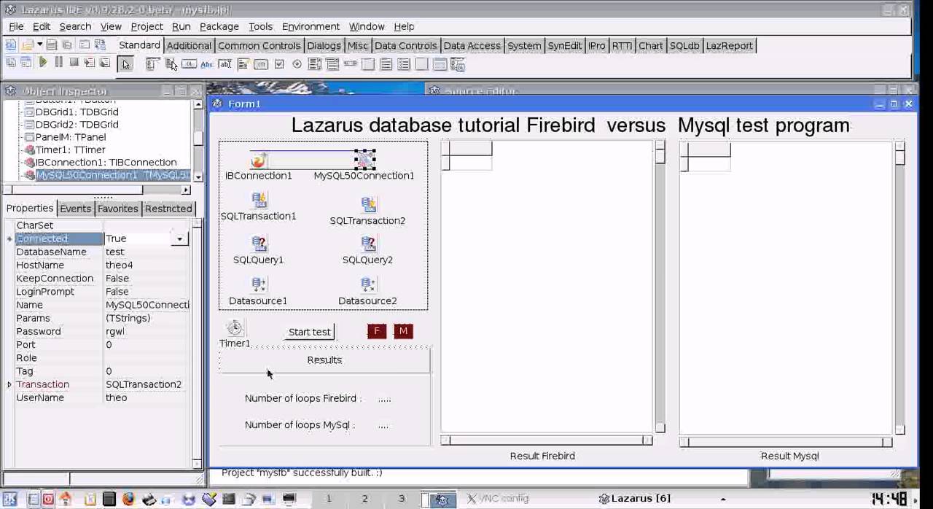Open the Restricted tab in Object Inspector
This screenshot has width=933, height=509.
pyautogui.click(x=168, y=209)
